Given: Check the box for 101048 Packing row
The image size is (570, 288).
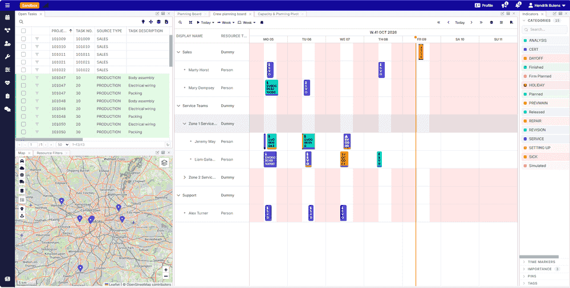Looking at the screenshot, I should 23,117.
